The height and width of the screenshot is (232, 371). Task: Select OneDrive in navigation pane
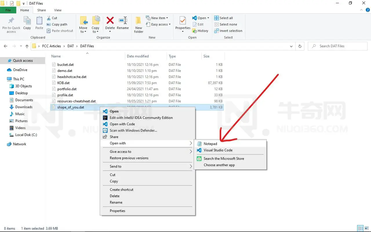pos(20,70)
